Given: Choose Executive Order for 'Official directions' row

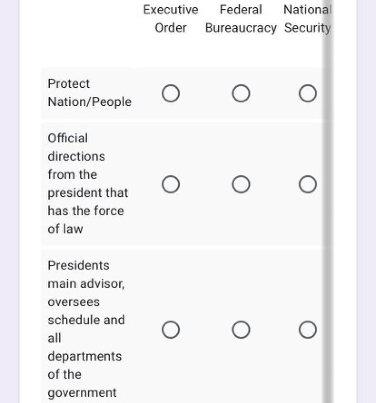Looking at the screenshot, I should coord(170,184).
